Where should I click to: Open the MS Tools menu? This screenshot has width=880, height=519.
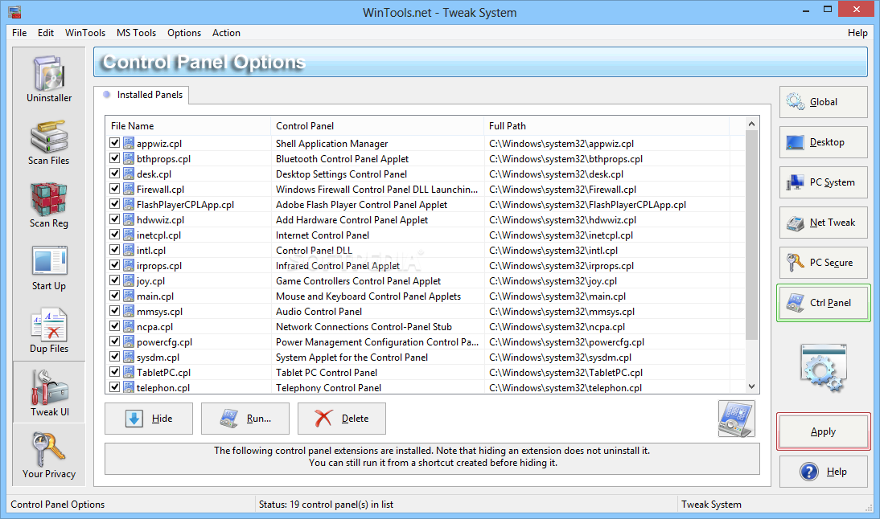pyautogui.click(x=137, y=32)
